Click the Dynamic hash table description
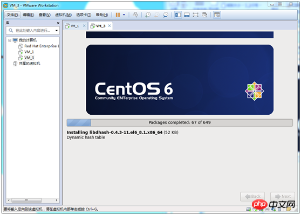This screenshot has height=215, width=301. [86, 137]
